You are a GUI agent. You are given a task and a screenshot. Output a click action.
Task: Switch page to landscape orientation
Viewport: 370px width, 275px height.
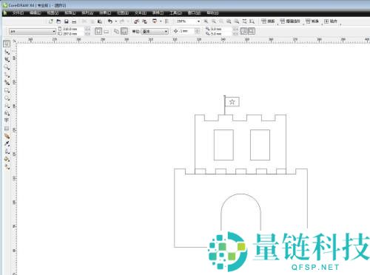pos(106,32)
